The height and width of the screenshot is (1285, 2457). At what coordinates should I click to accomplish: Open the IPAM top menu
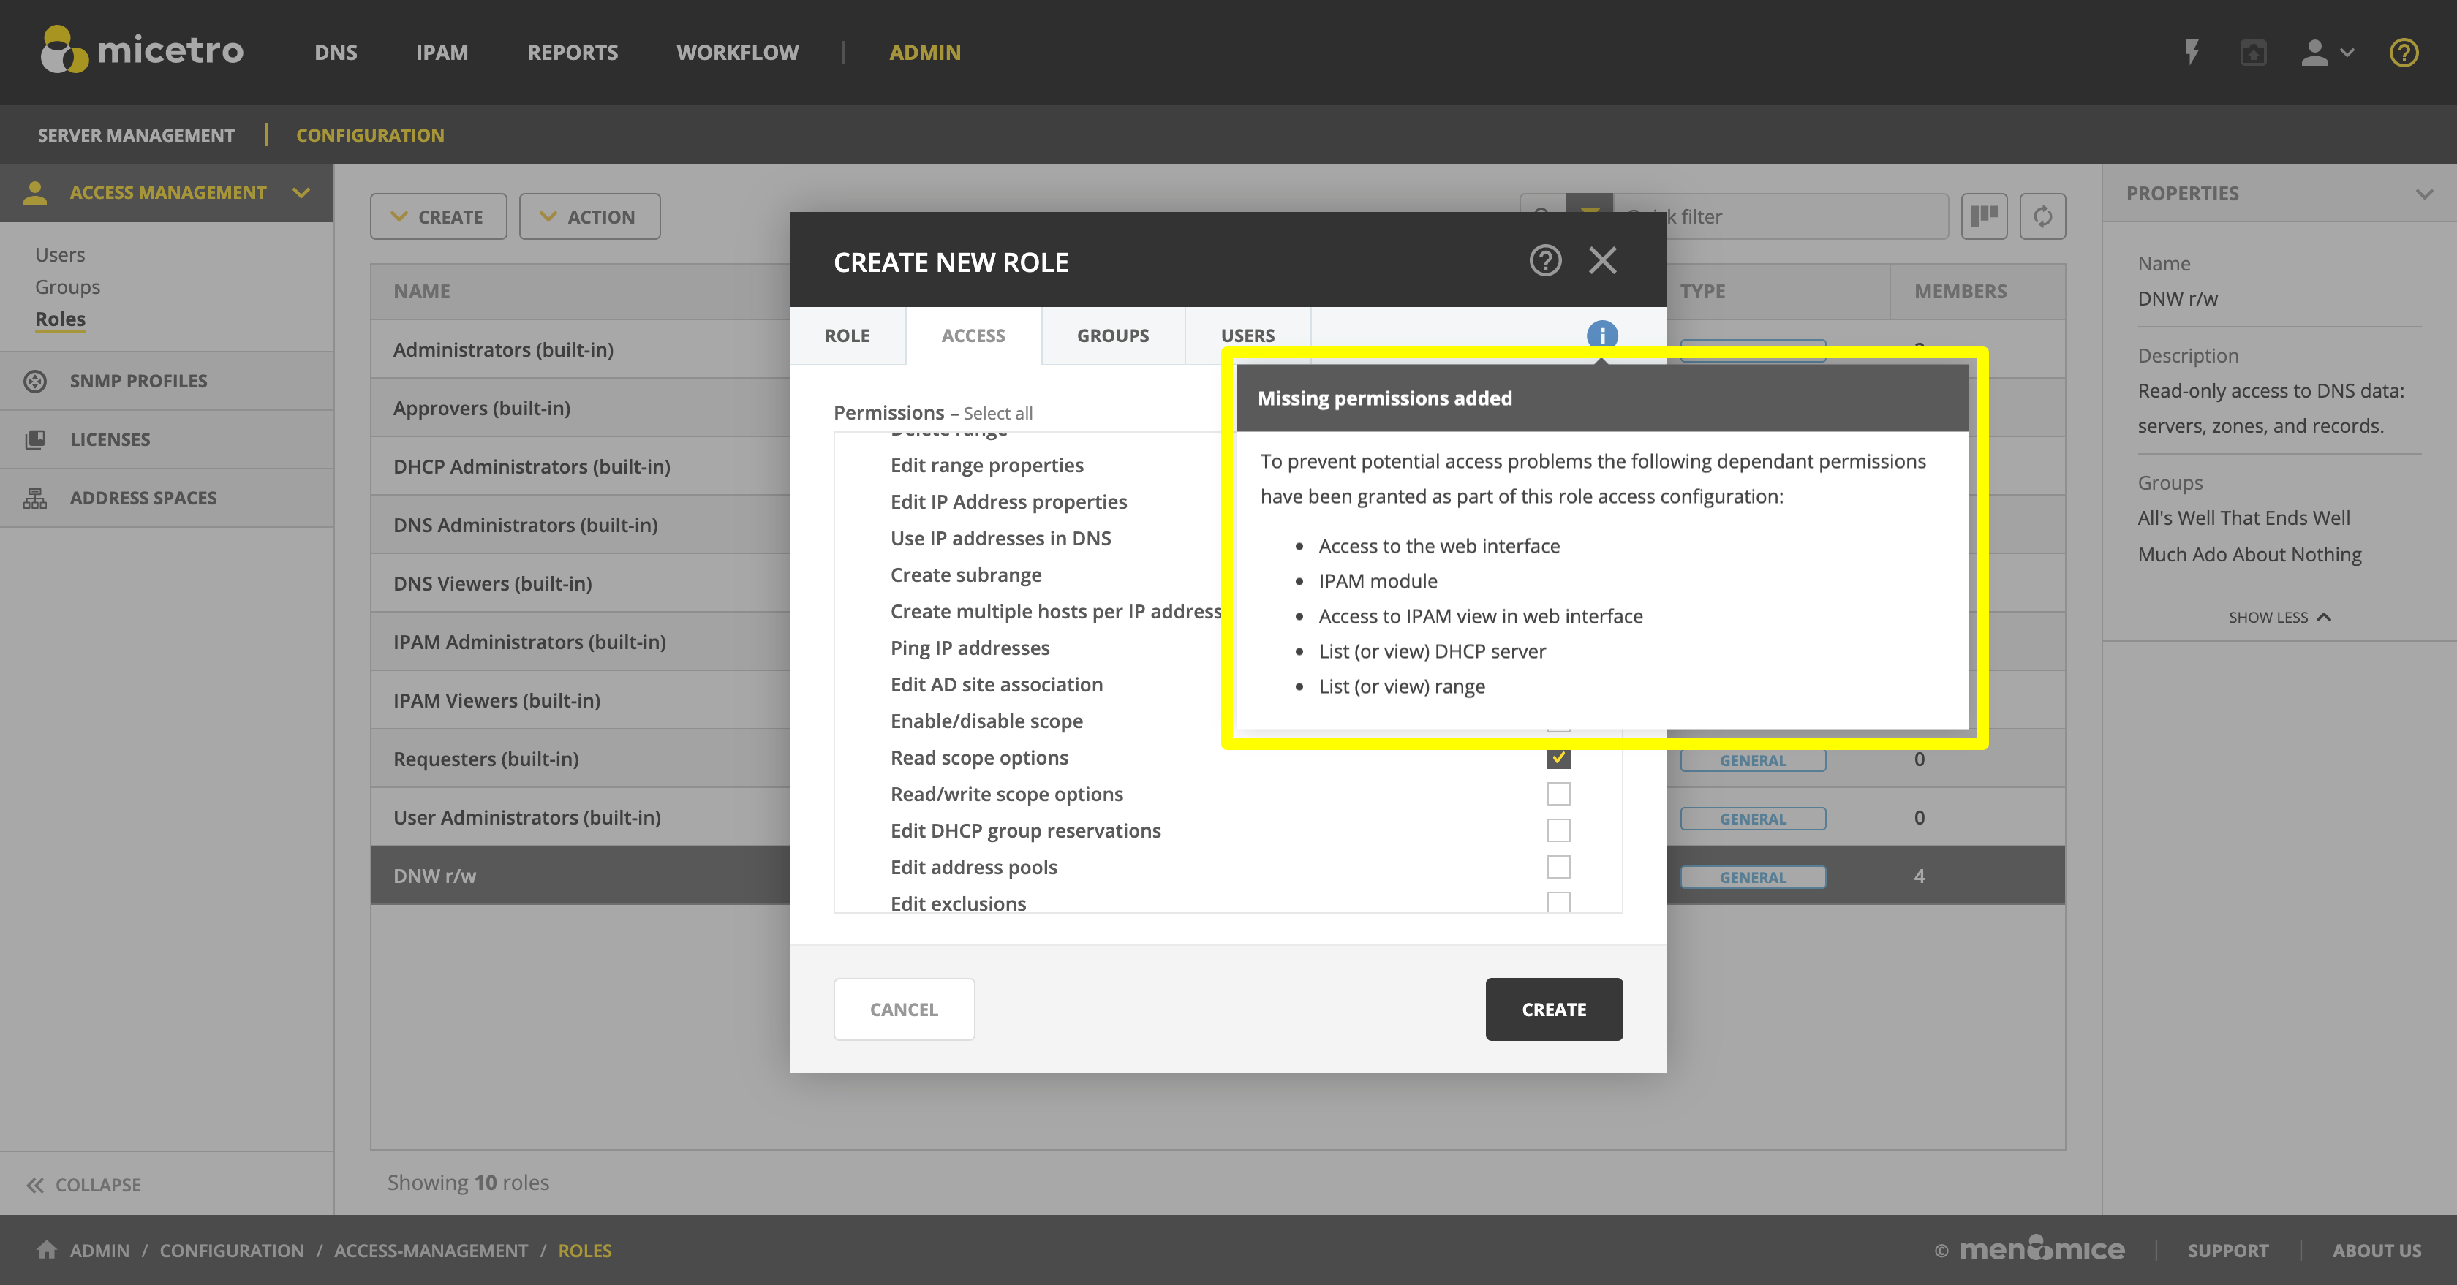(442, 53)
